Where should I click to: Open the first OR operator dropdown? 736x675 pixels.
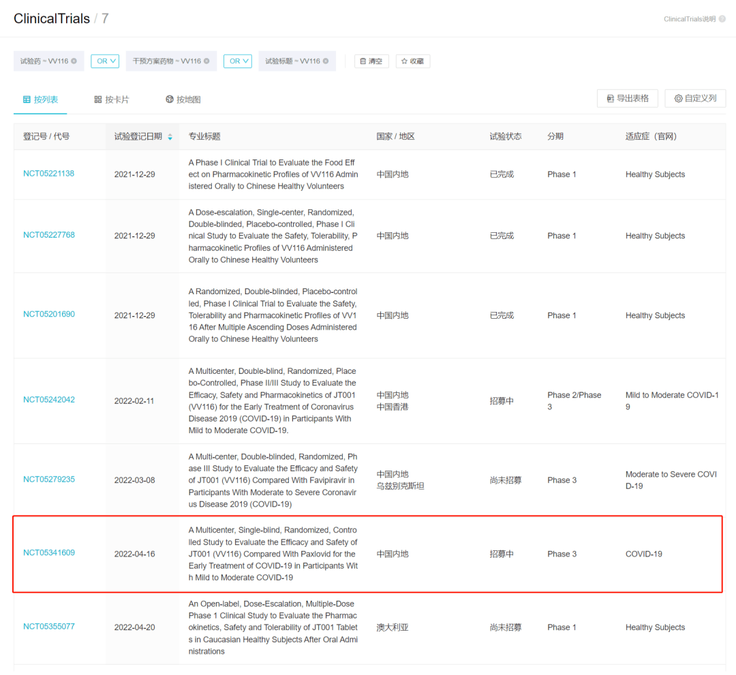[106, 61]
